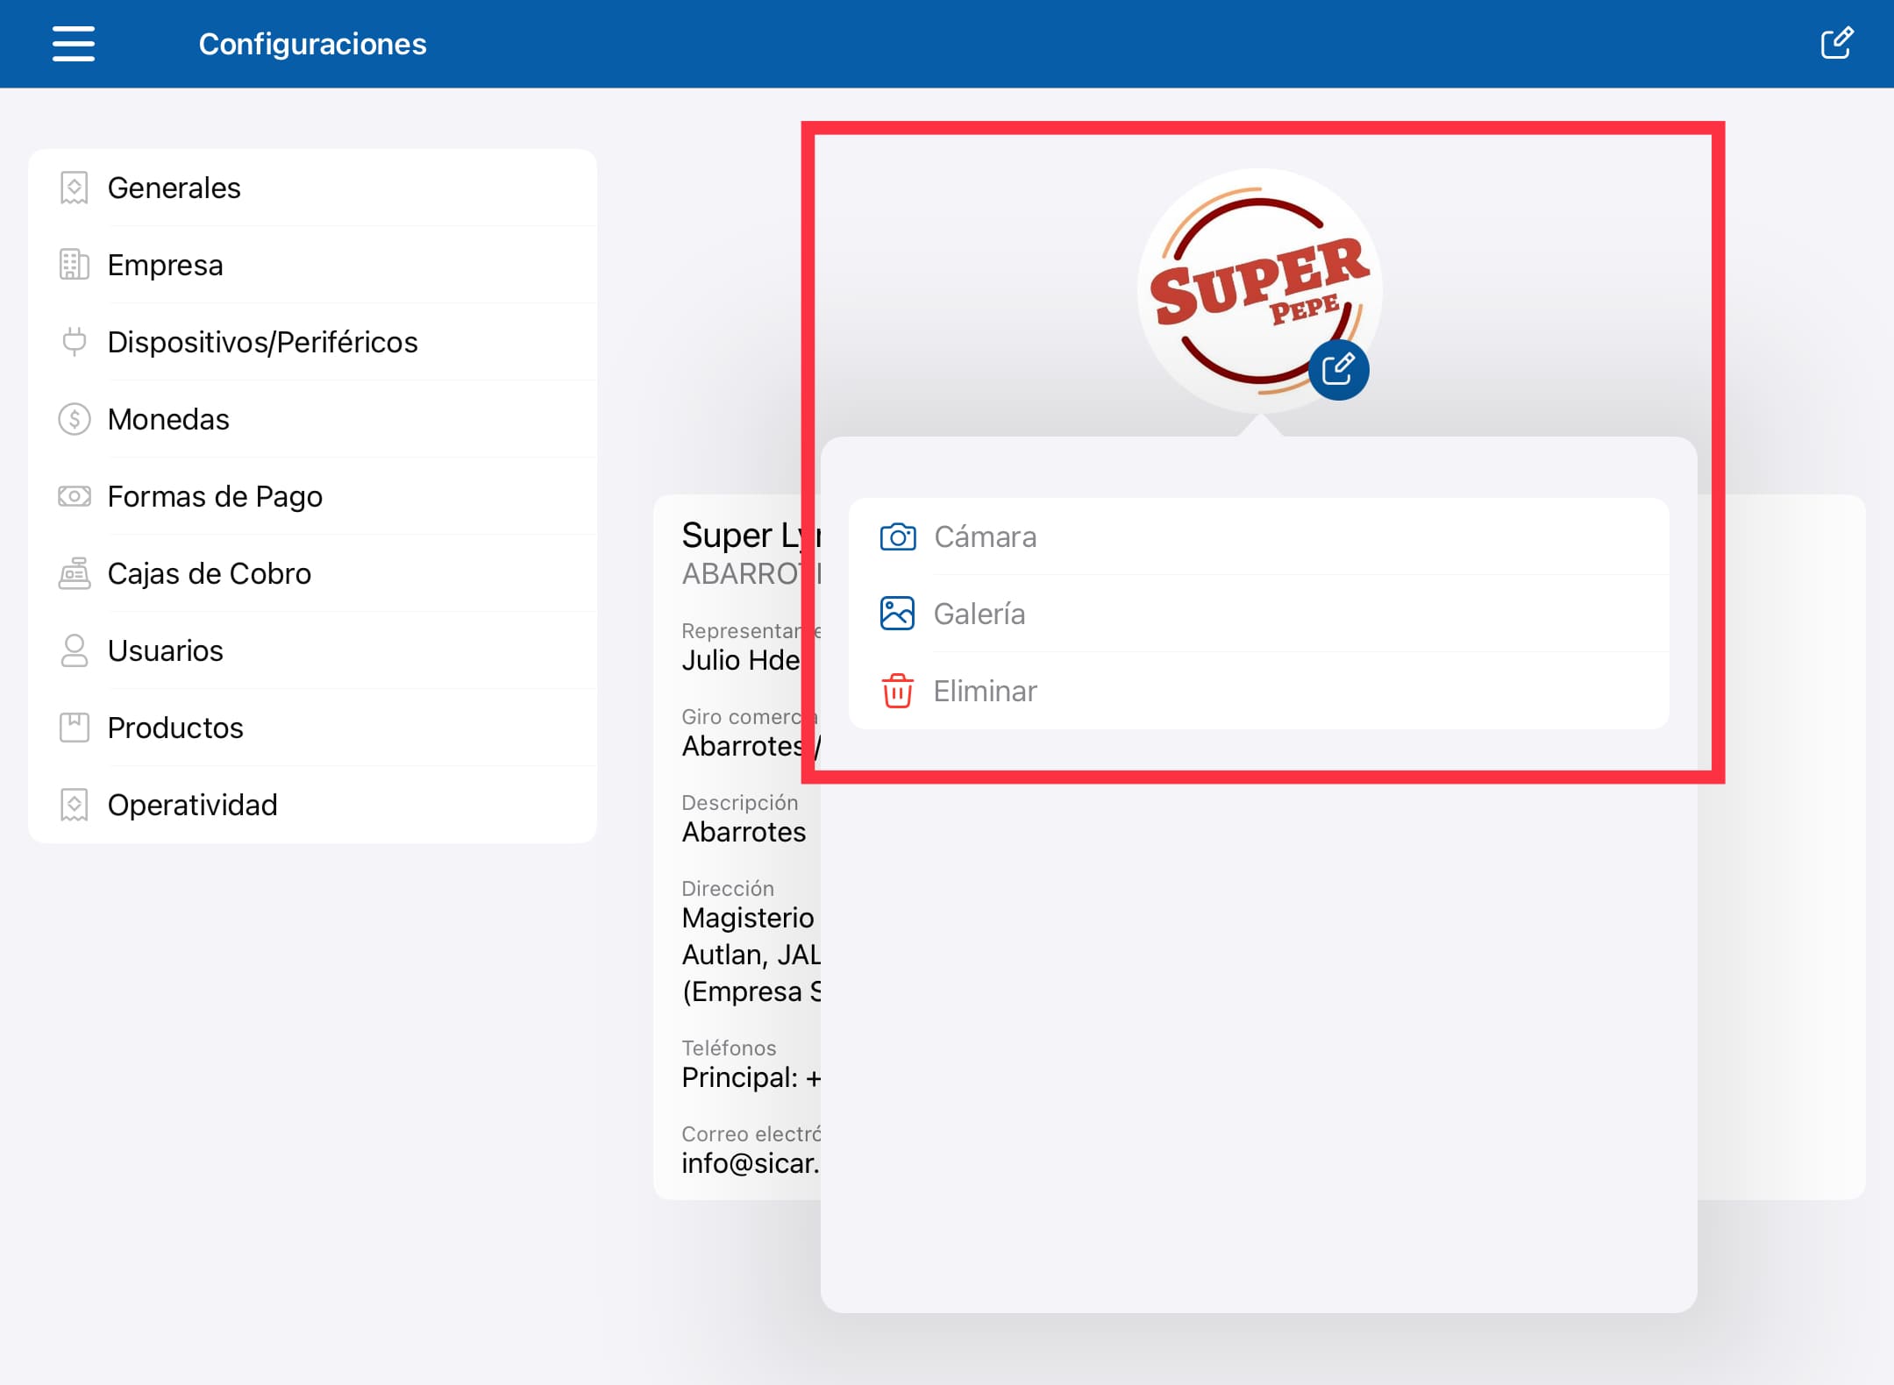Click the gallery picture icon

tap(898, 614)
